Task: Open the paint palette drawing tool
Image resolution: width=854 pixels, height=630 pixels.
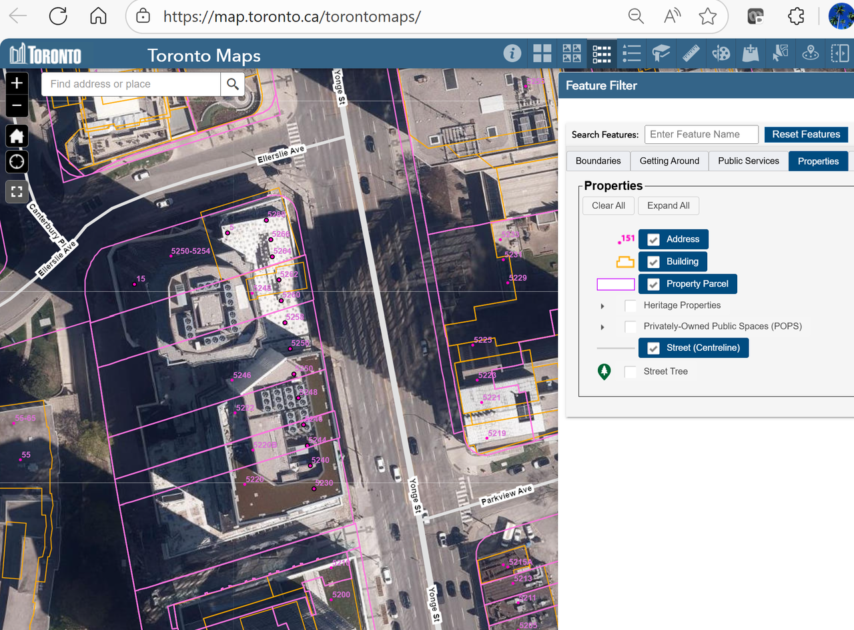Action: (x=721, y=53)
